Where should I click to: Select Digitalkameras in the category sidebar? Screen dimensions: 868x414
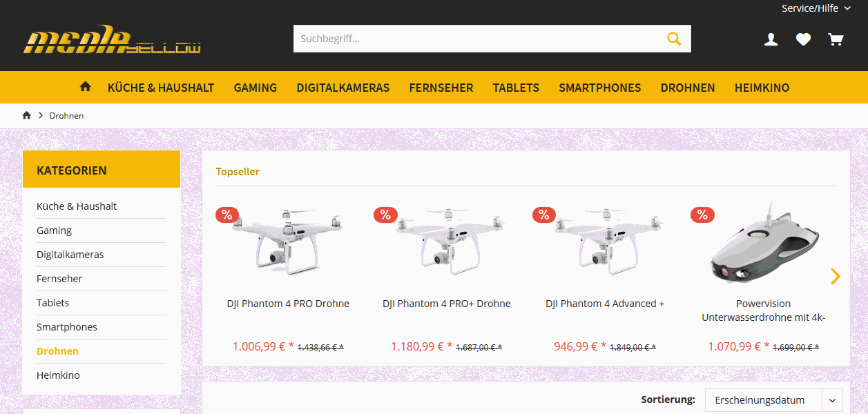click(x=70, y=255)
